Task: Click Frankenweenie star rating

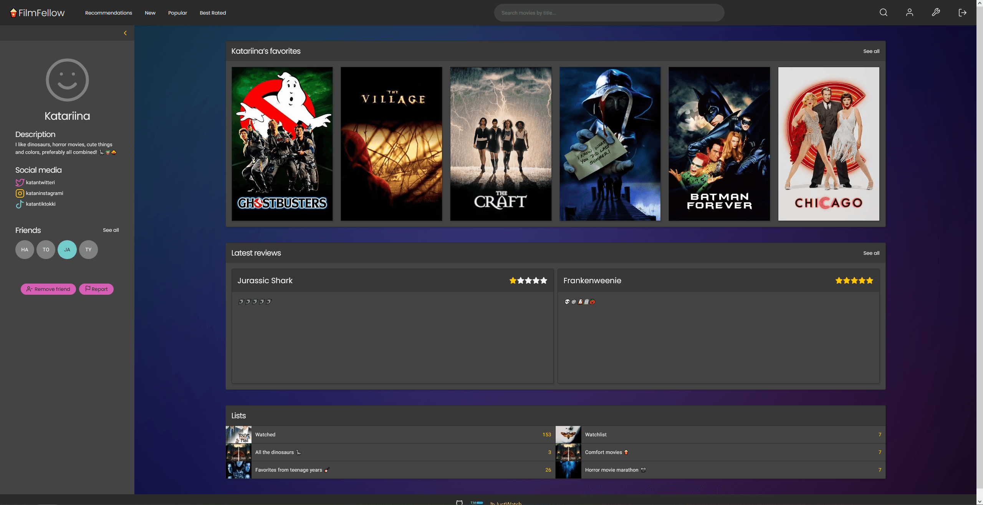Action: pyautogui.click(x=854, y=281)
